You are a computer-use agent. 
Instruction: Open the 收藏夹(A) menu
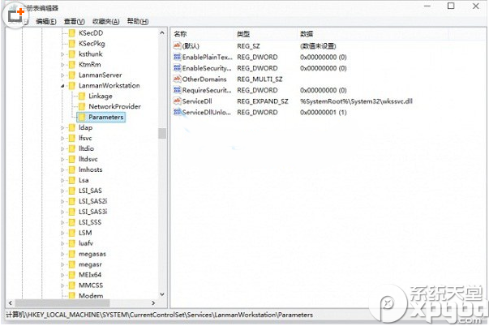106,21
